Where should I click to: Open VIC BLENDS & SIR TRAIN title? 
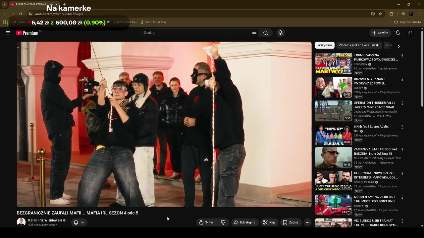click(376, 223)
